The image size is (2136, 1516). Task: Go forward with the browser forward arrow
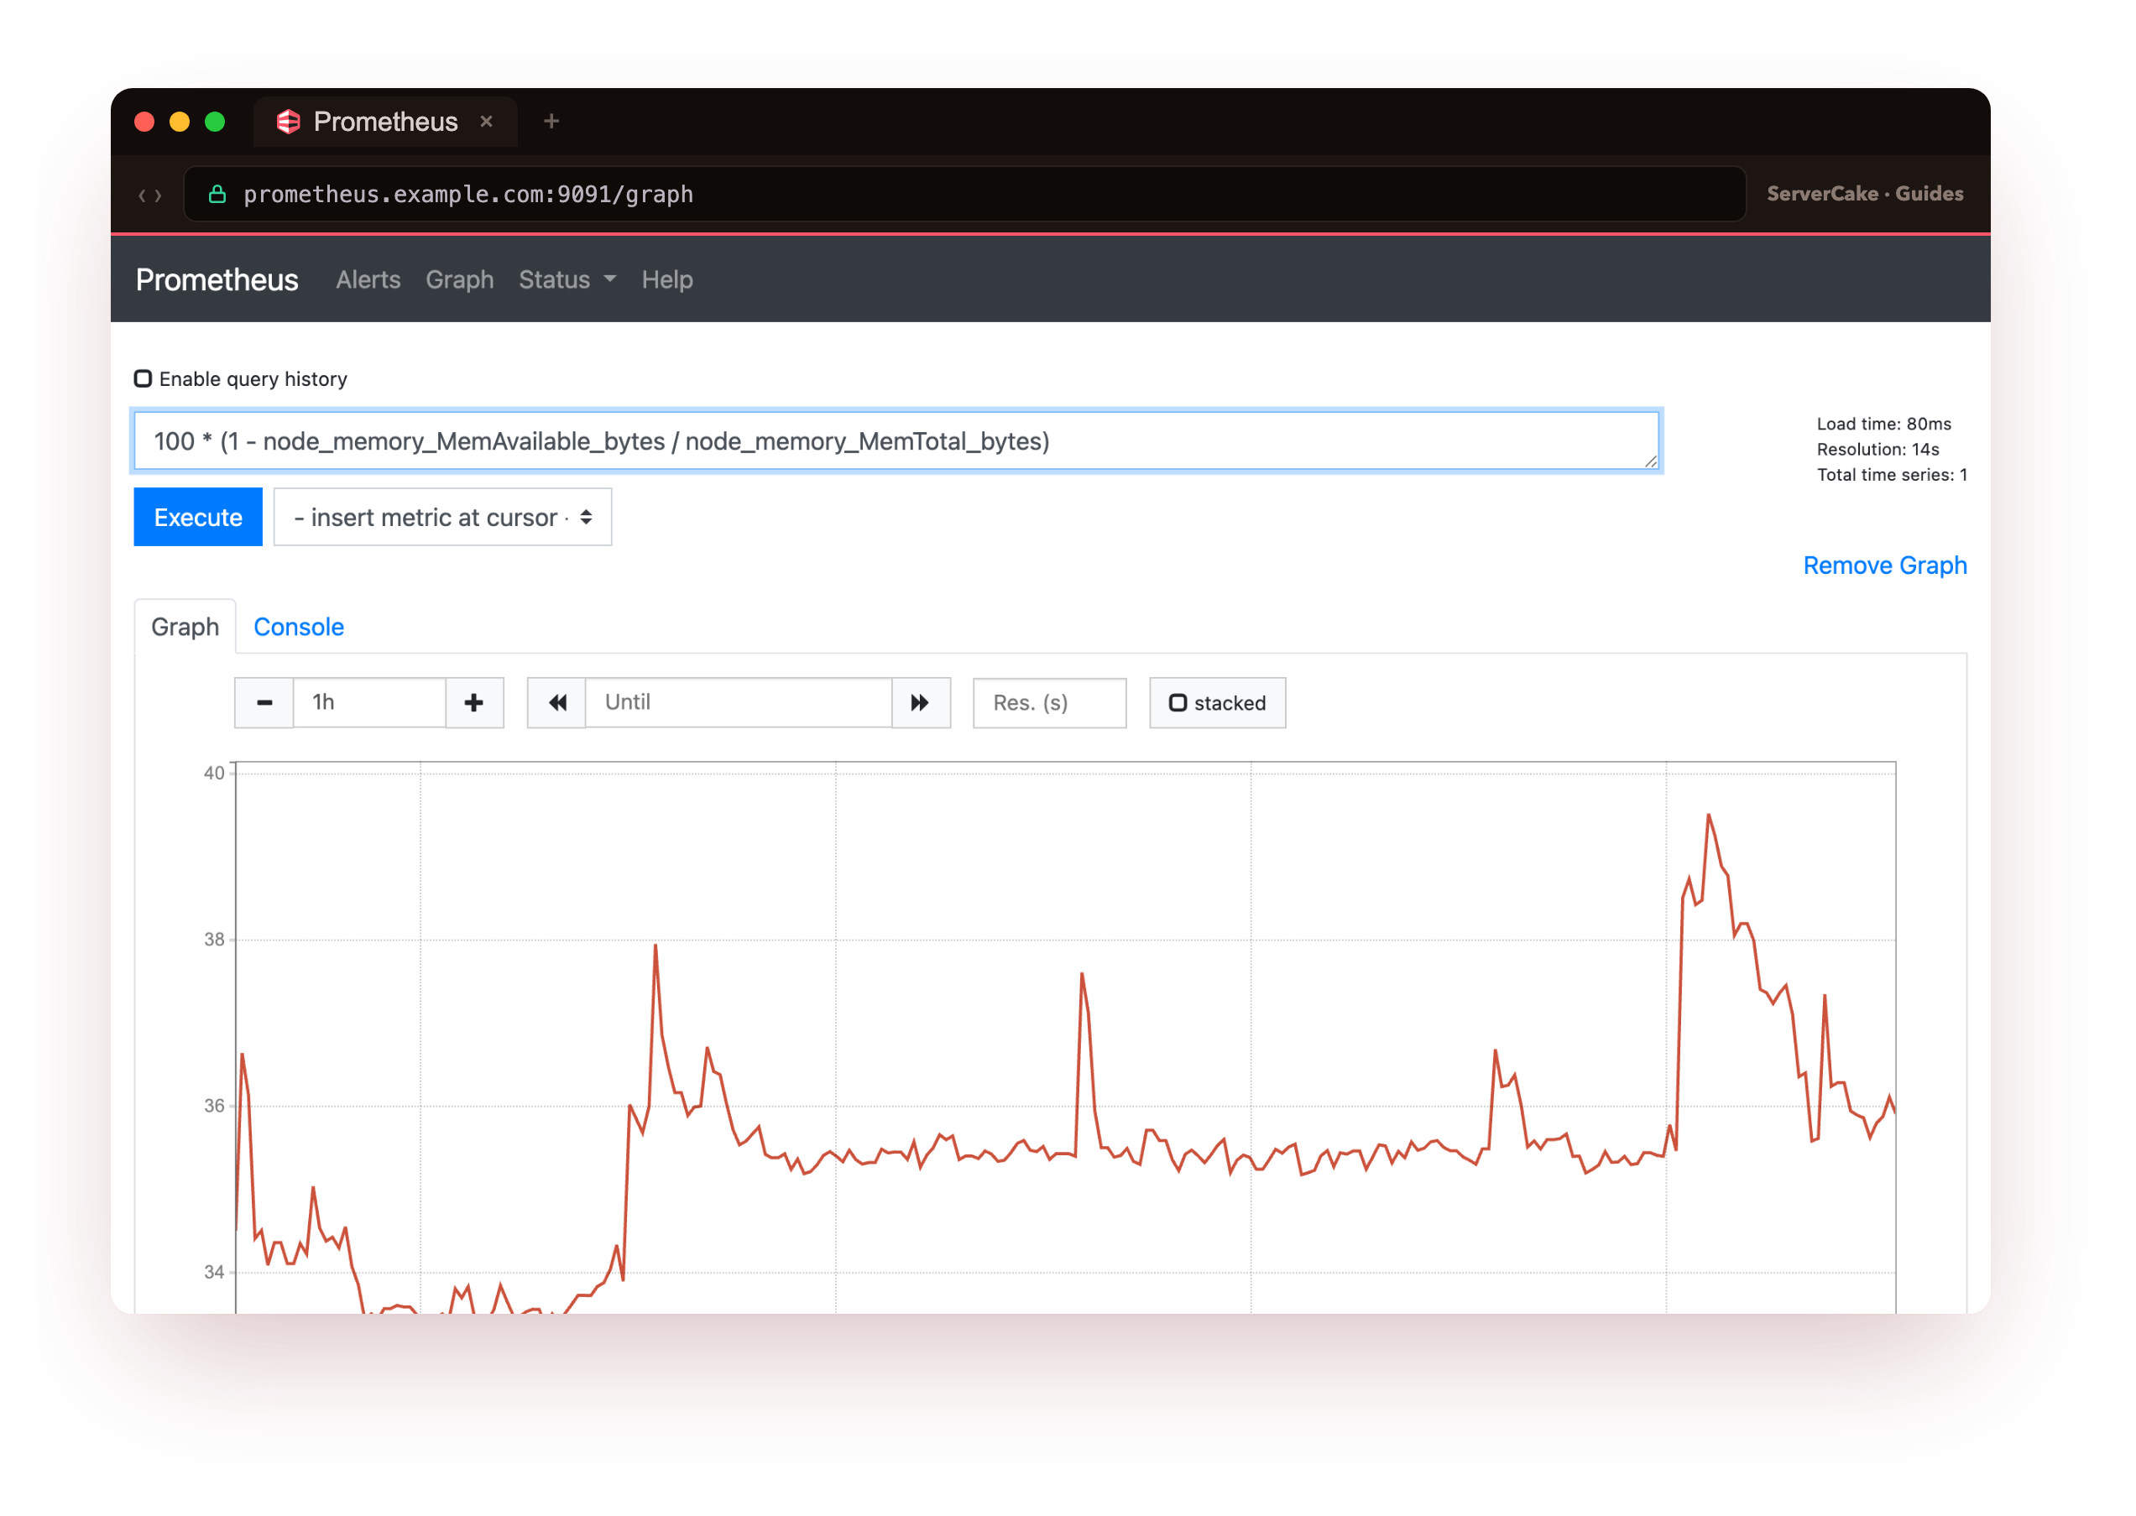(159, 195)
